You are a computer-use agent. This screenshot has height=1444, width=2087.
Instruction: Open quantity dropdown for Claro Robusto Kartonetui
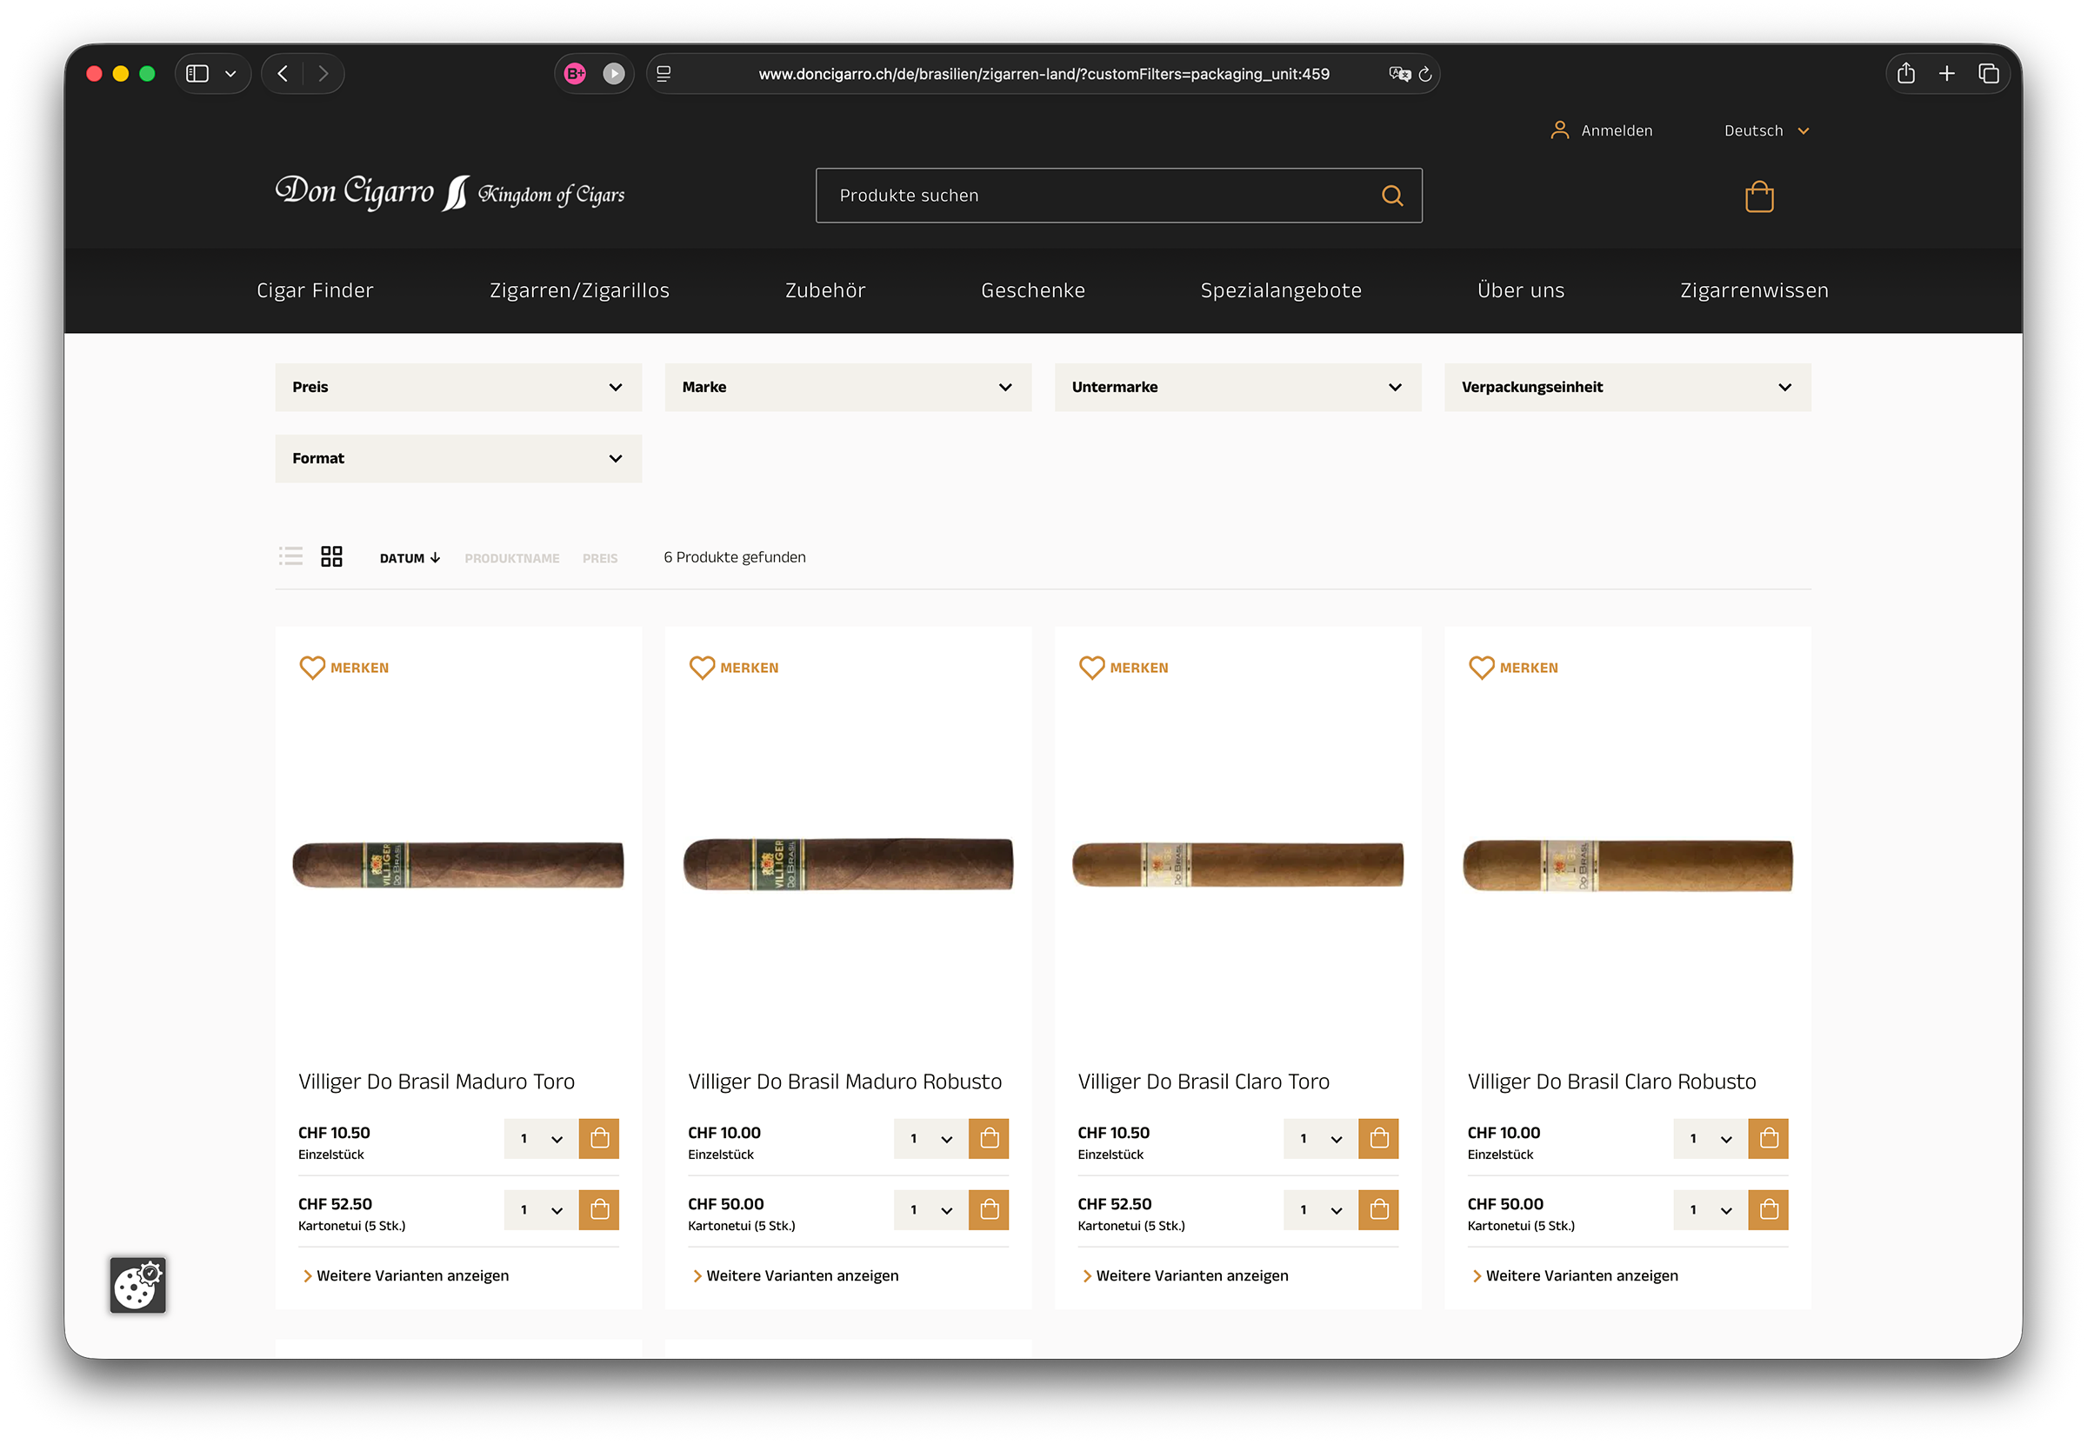(x=1710, y=1209)
